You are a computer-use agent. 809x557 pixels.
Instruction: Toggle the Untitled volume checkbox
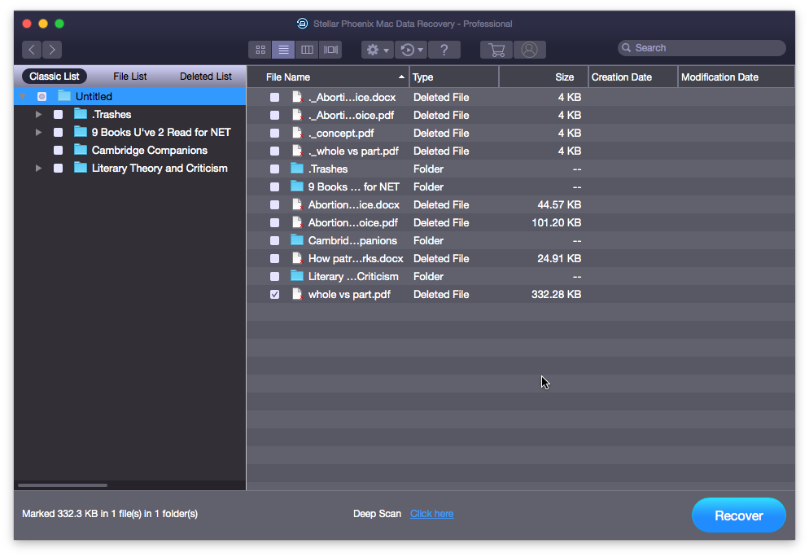point(42,97)
